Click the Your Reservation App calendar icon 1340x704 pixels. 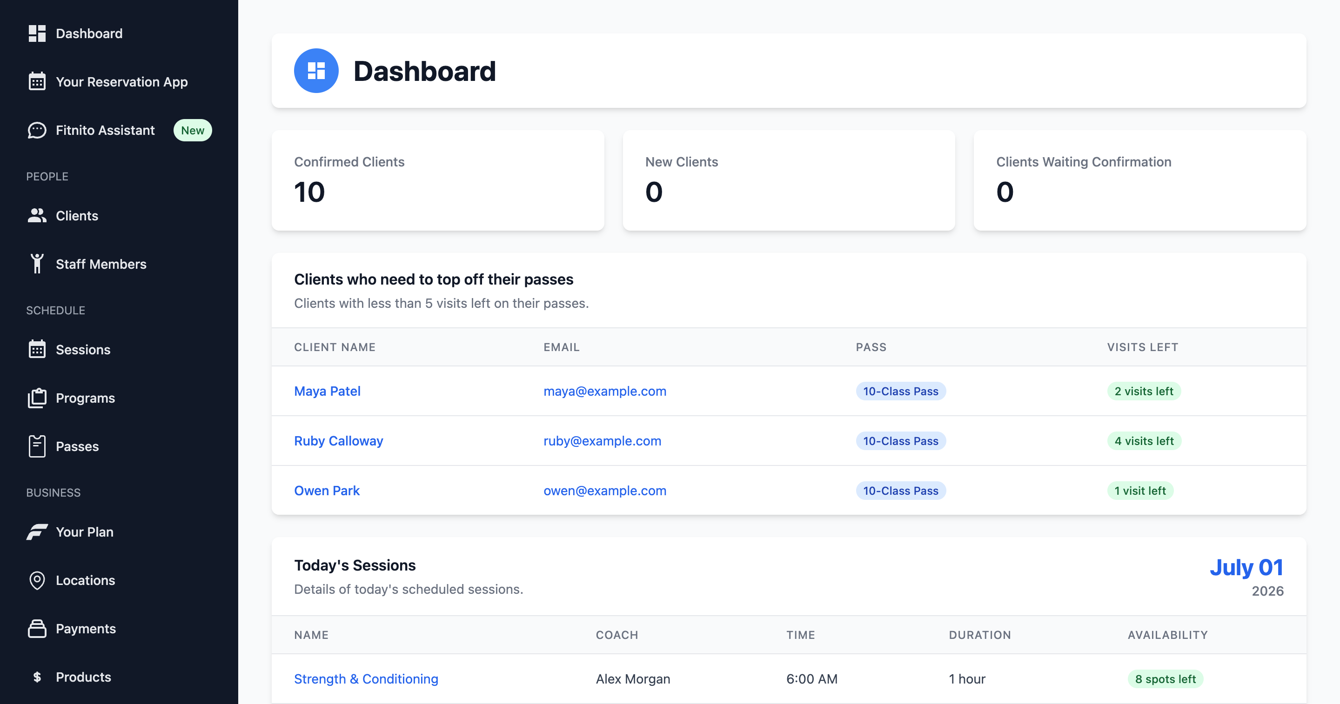pos(37,82)
